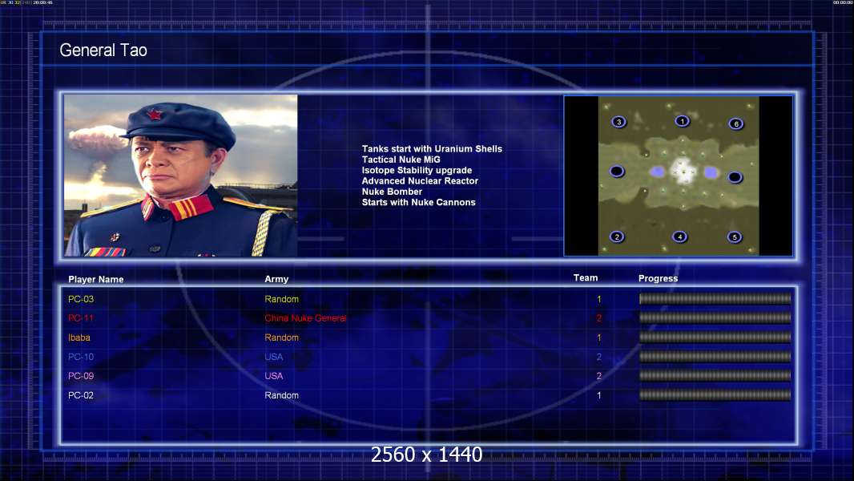Click team number in PC-09 row
854x481 pixels.
(599, 376)
